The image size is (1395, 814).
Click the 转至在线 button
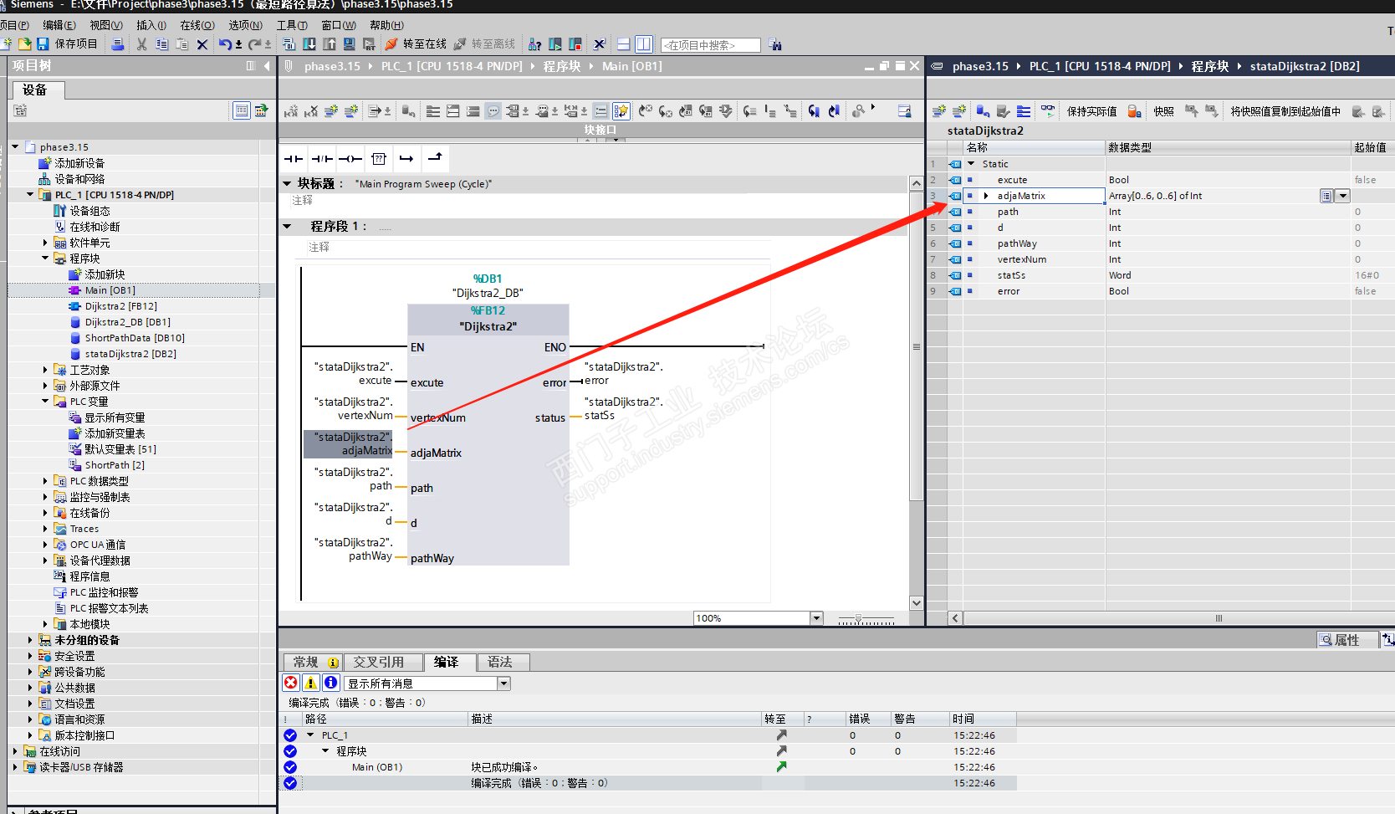(425, 44)
